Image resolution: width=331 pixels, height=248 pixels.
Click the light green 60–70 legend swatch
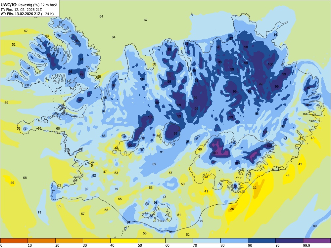tap(179, 241)
